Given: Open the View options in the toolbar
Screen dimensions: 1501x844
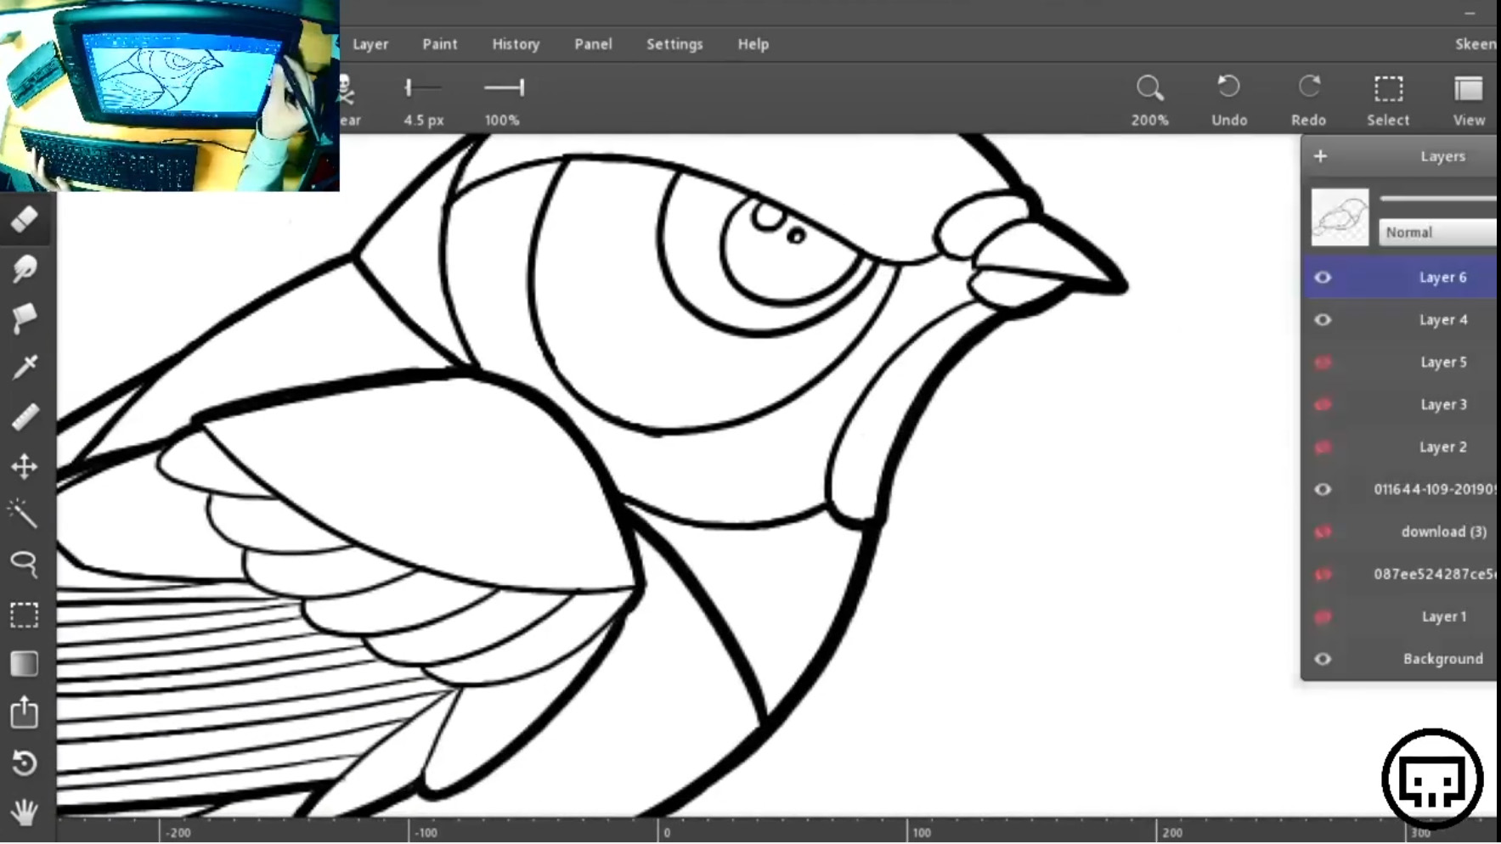Looking at the screenshot, I should point(1468,99).
